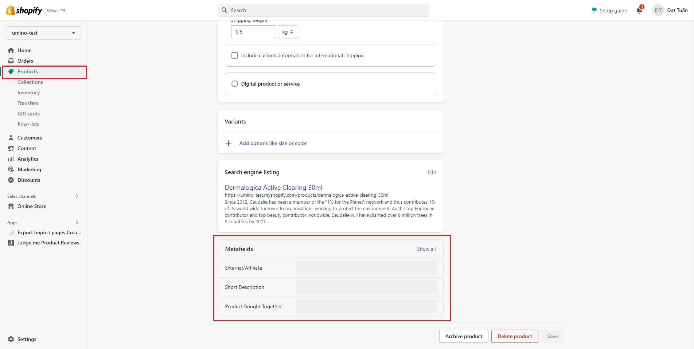Open Collections under Products
Screen dimensions: 694x349
[30, 82]
